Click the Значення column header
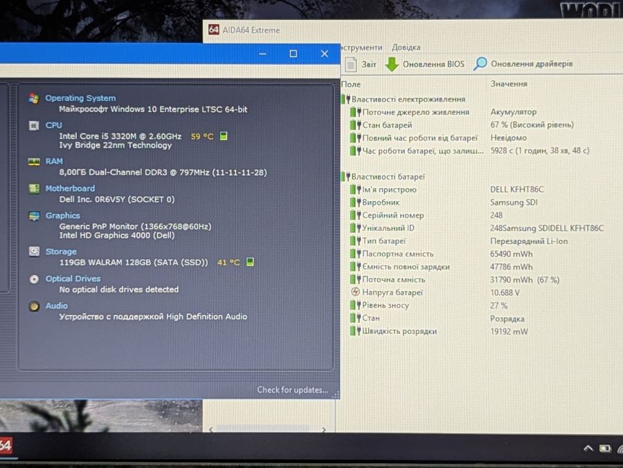This screenshot has width=623, height=468. (509, 84)
